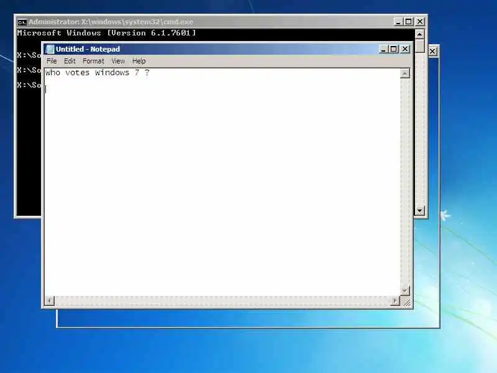
Task: Open the Notepad Format menu
Action: 94,61
